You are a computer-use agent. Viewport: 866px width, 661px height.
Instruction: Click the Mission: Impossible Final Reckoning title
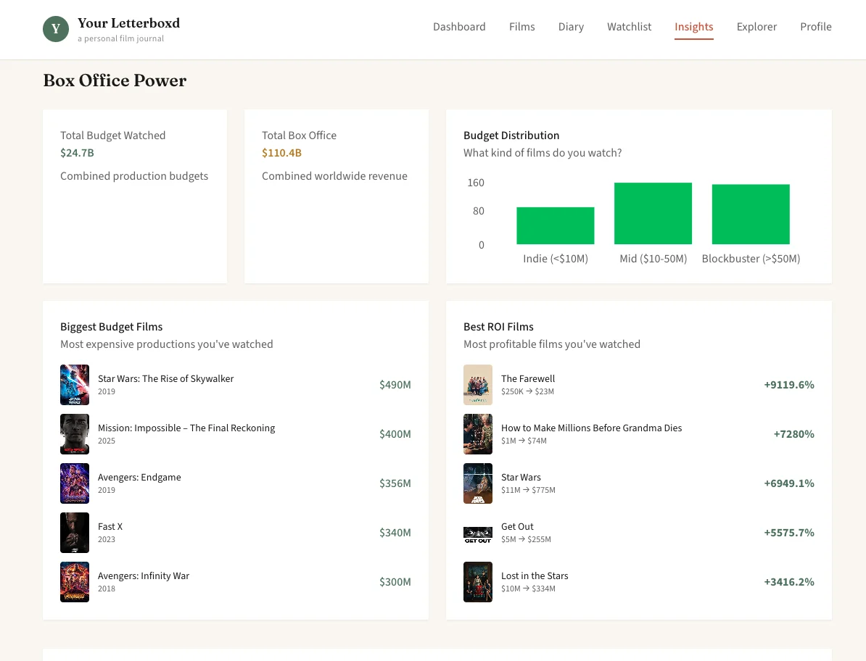click(186, 428)
